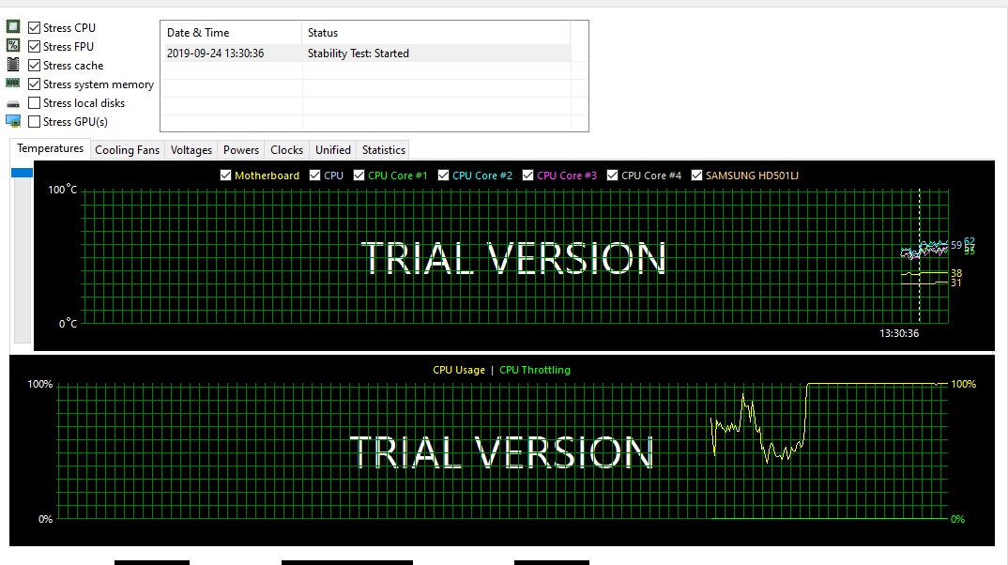The width and height of the screenshot is (1008, 565).
Task: Uncheck the SAMSUNG HD501LJ temperature checkbox
Action: click(x=696, y=175)
